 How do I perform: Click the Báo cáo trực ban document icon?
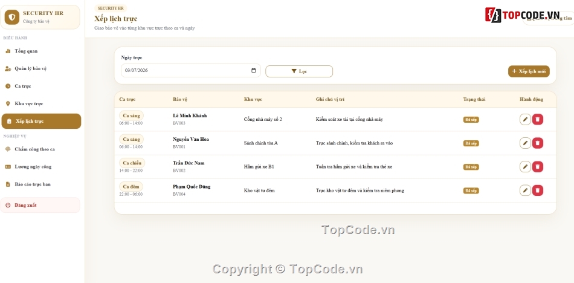(8, 184)
